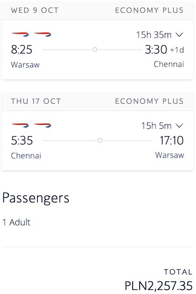The width and height of the screenshot is (196, 294).
Task: Open the 15h 35m duration details
Action: click(x=154, y=35)
